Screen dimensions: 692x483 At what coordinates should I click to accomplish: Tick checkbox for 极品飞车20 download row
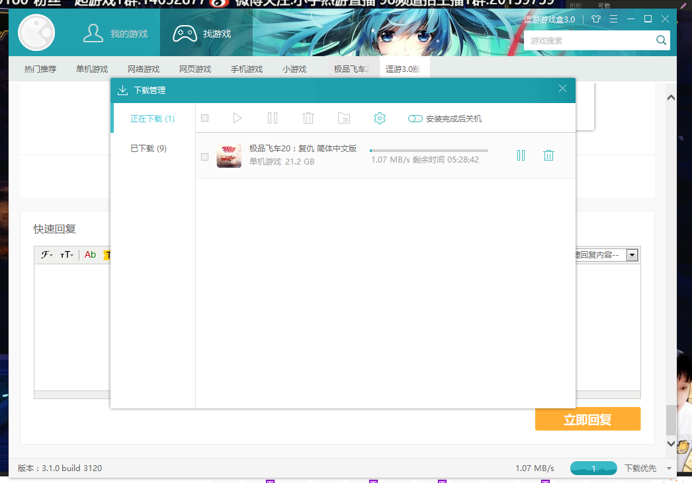tap(205, 157)
